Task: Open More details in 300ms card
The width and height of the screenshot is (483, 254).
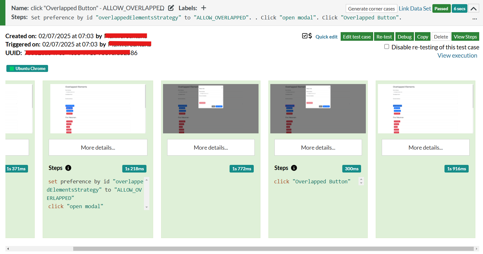Action: click(x=318, y=147)
